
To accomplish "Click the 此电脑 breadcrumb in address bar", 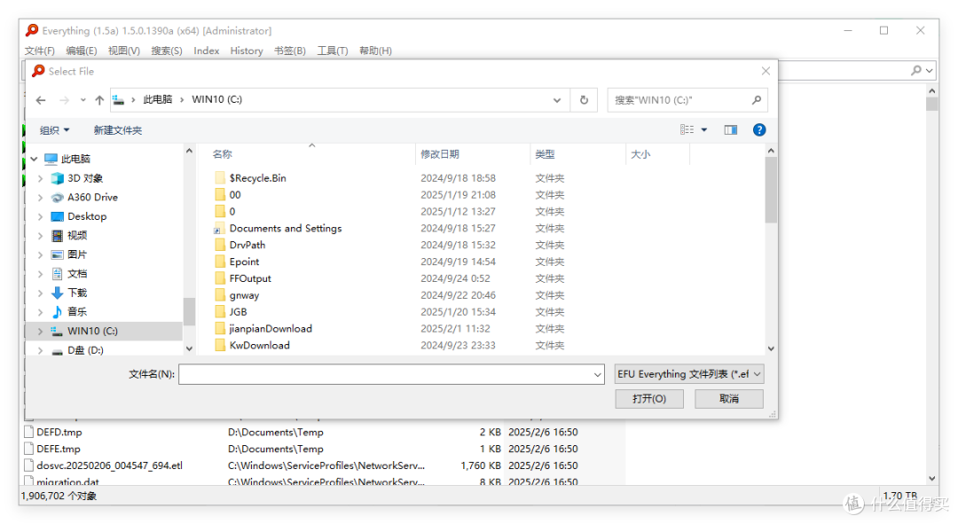I will point(158,99).
